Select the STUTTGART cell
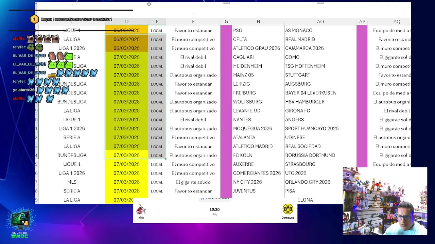 [320, 75]
